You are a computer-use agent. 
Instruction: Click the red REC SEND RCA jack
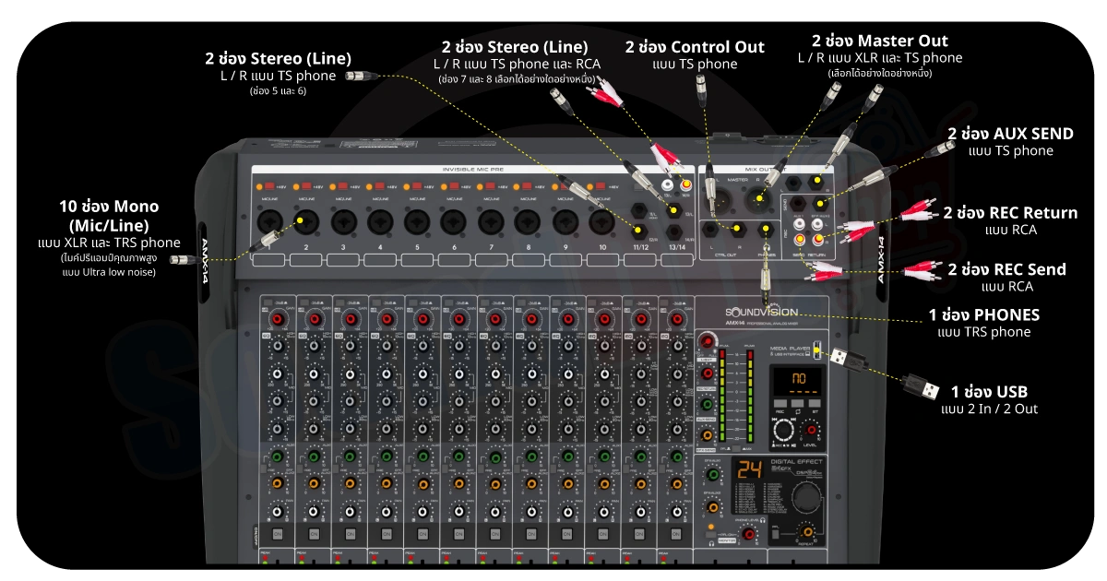pyautogui.click(x=800, y=239)
